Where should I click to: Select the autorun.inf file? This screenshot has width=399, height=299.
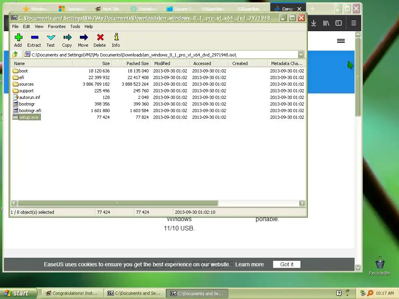pyautogui.click(x=26, y=97)
